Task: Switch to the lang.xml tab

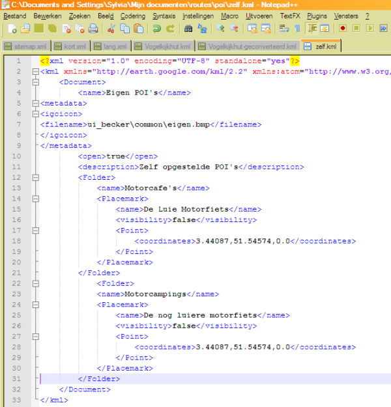Action: (x=111, y=46)
